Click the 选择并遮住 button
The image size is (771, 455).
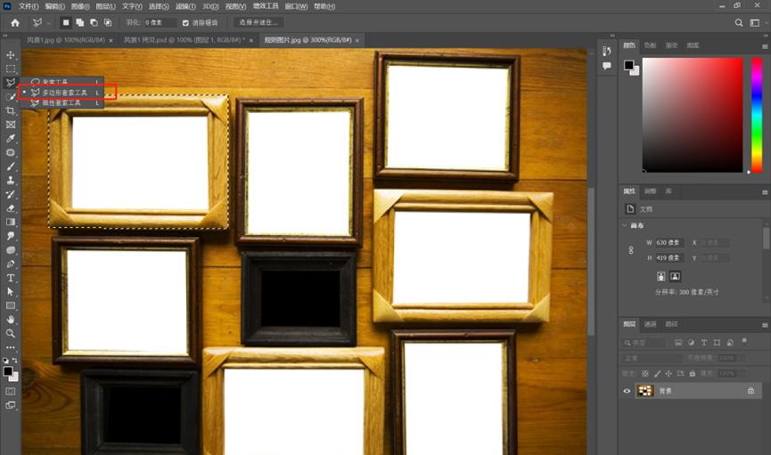tap(258, 22)
